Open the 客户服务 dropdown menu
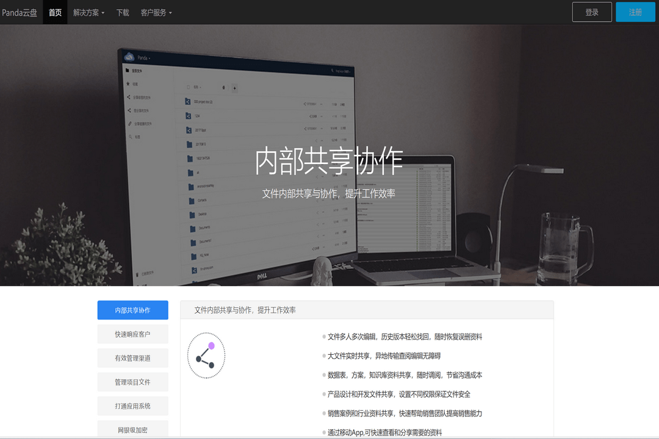Image resolution: width=659 pixels, height=439 pixels. [154, 12]
